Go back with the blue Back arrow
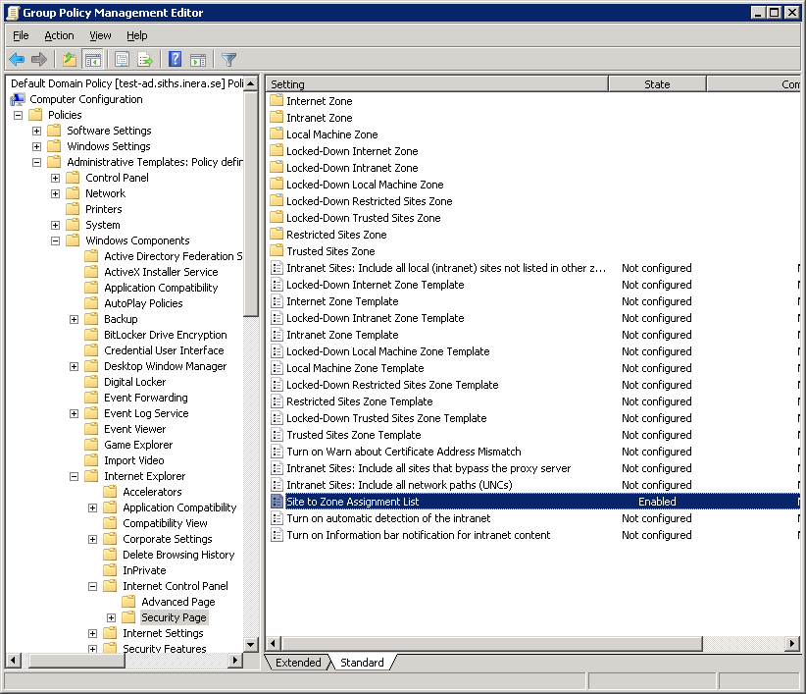Image resolution: width=806 pixels, height=694 pixels. pyautogui.click(x=17, y=60)
